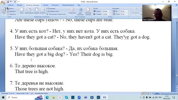Save the document from Quick Access Toolbar
Image resolution: width=178 pixels, height=100 pixels.
8,2
